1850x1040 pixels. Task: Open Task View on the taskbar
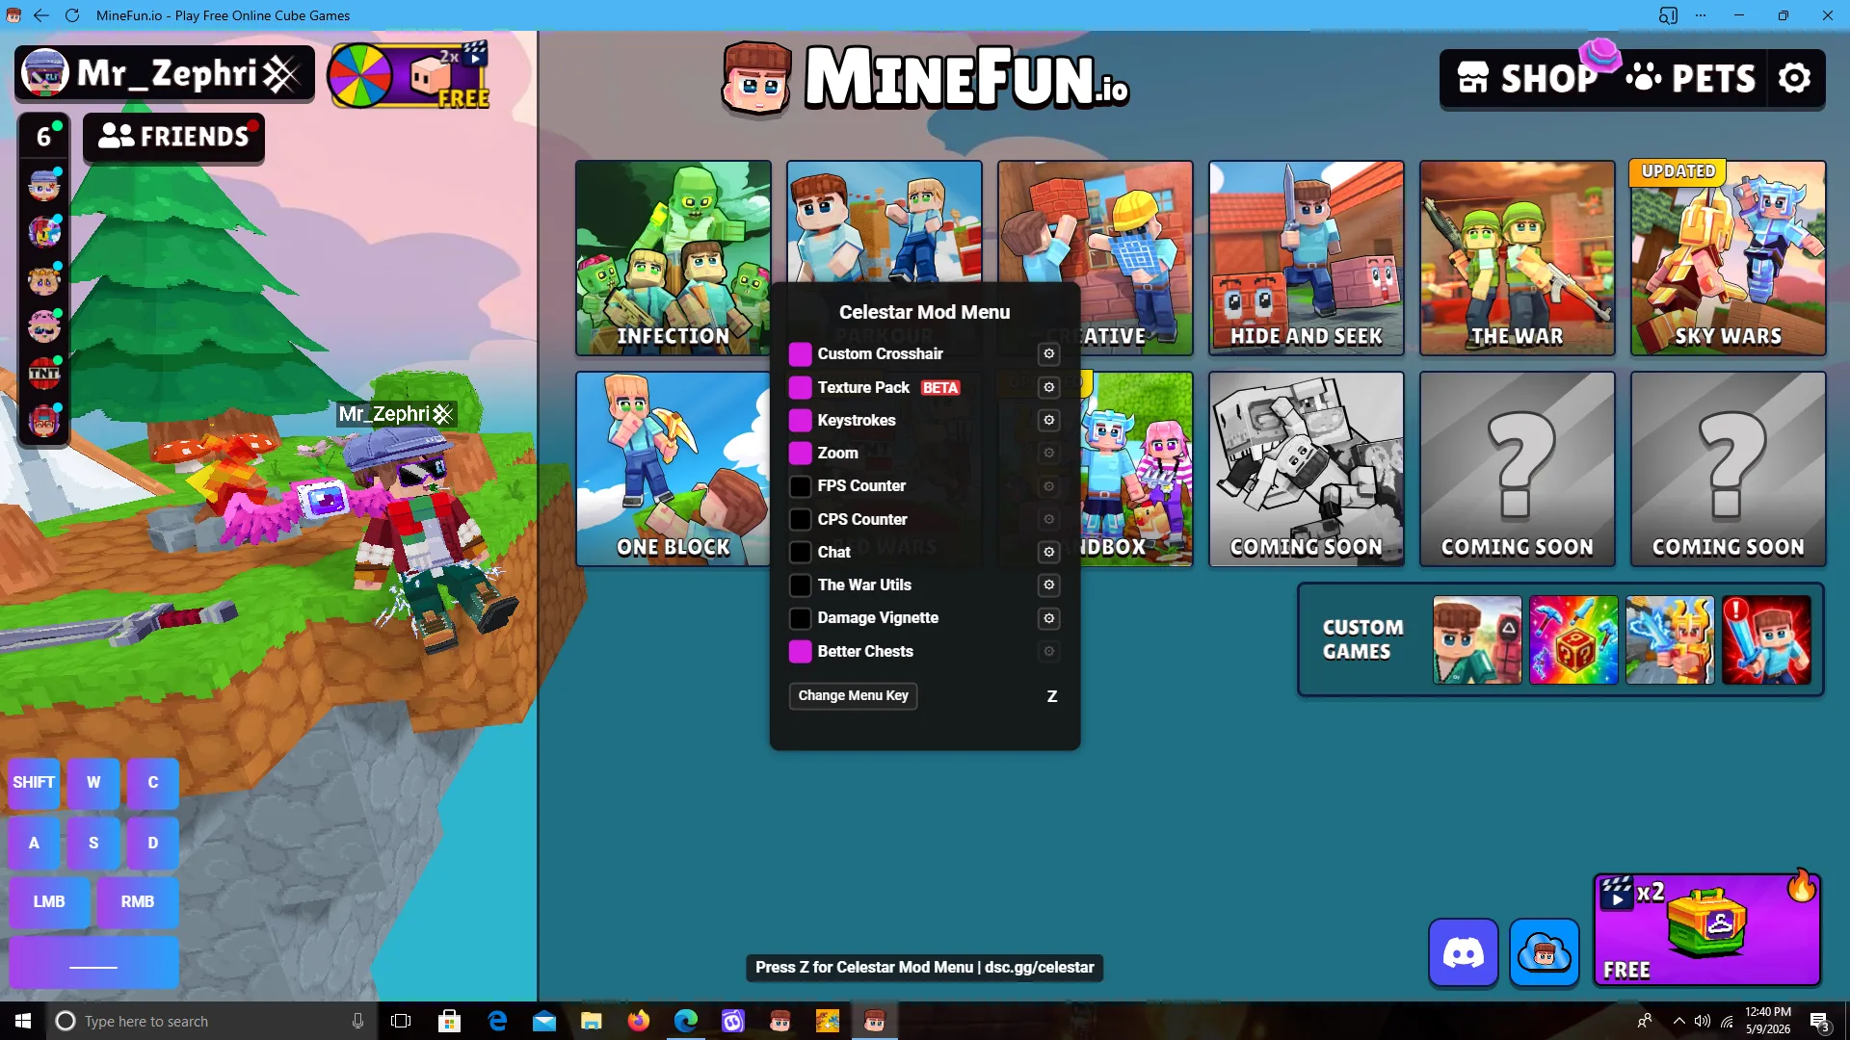point(401,1021)
